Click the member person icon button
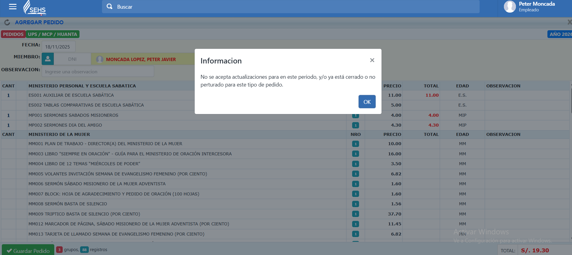This screenshot has width=572, height=255. 48,59
